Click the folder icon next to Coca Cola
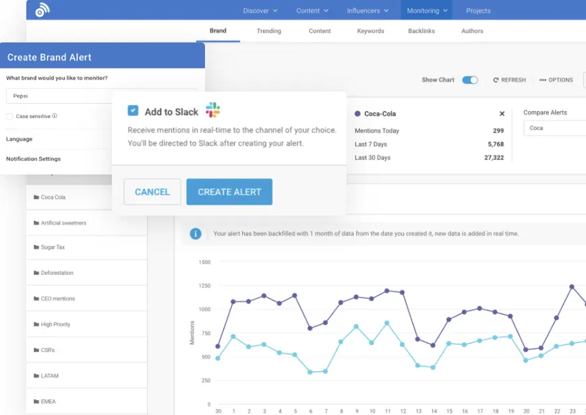586x415 pixels. (37, 197)
